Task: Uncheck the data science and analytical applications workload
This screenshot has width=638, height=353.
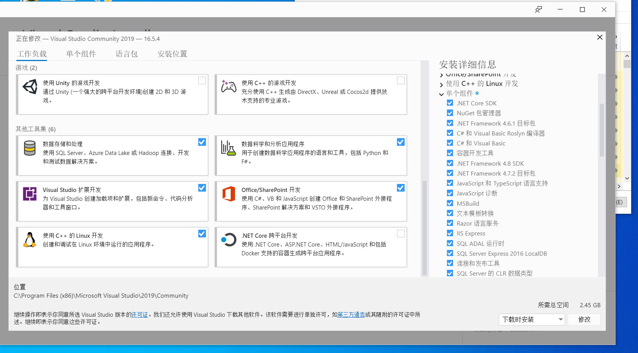Action: (401, 142)
